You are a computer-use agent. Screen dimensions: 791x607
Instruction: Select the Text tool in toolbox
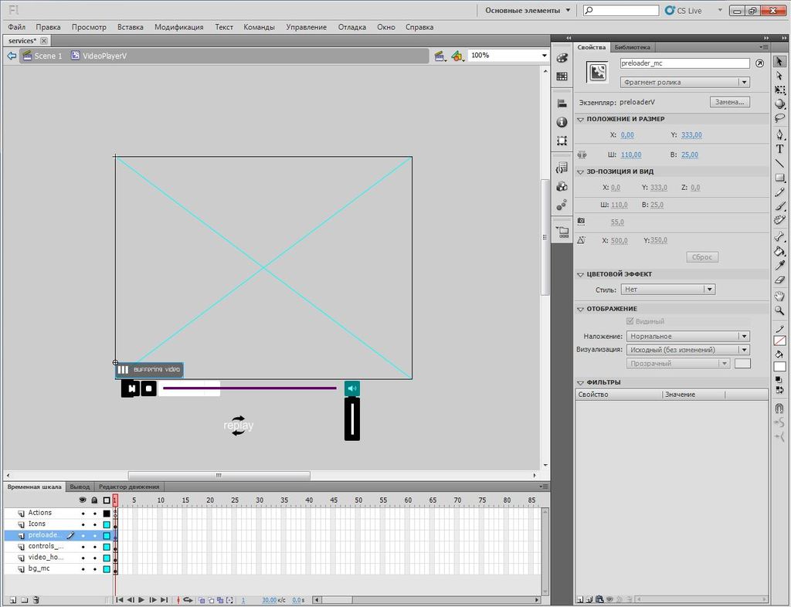[779, 148]
